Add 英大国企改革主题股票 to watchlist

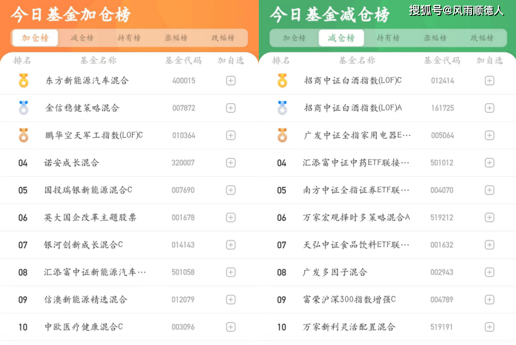point(231,218)
